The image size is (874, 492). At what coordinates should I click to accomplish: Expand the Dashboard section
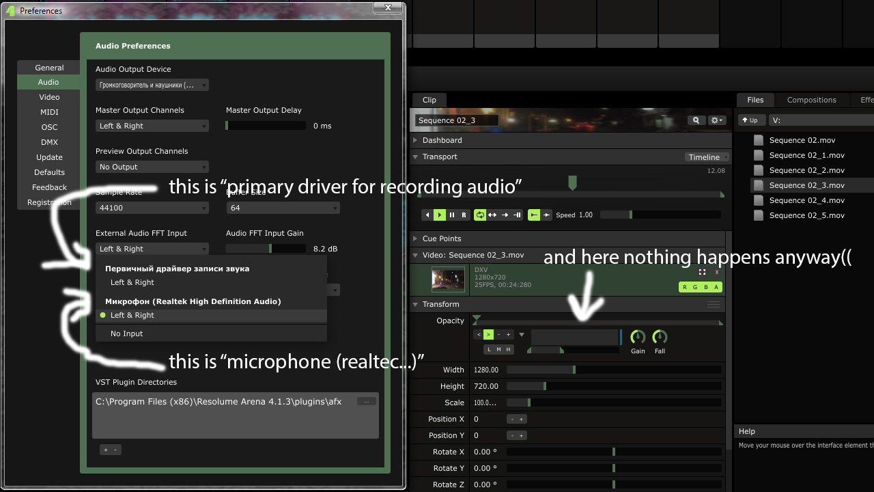pos(442,140)
